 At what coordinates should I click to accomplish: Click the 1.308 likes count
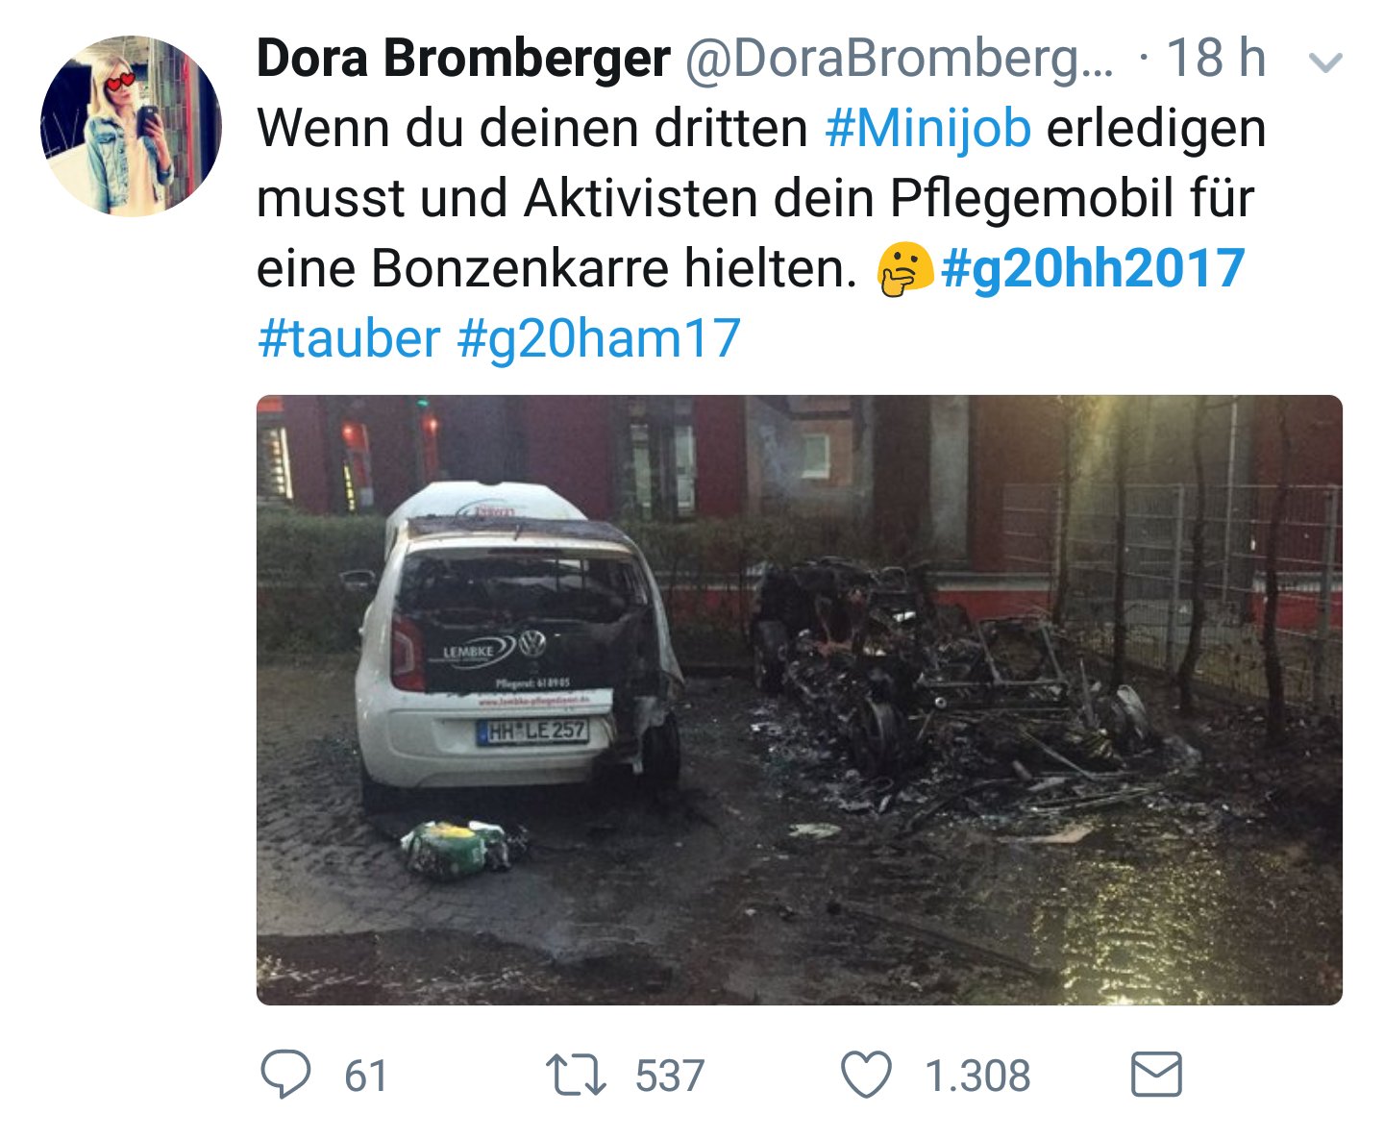pos(977,1076)
